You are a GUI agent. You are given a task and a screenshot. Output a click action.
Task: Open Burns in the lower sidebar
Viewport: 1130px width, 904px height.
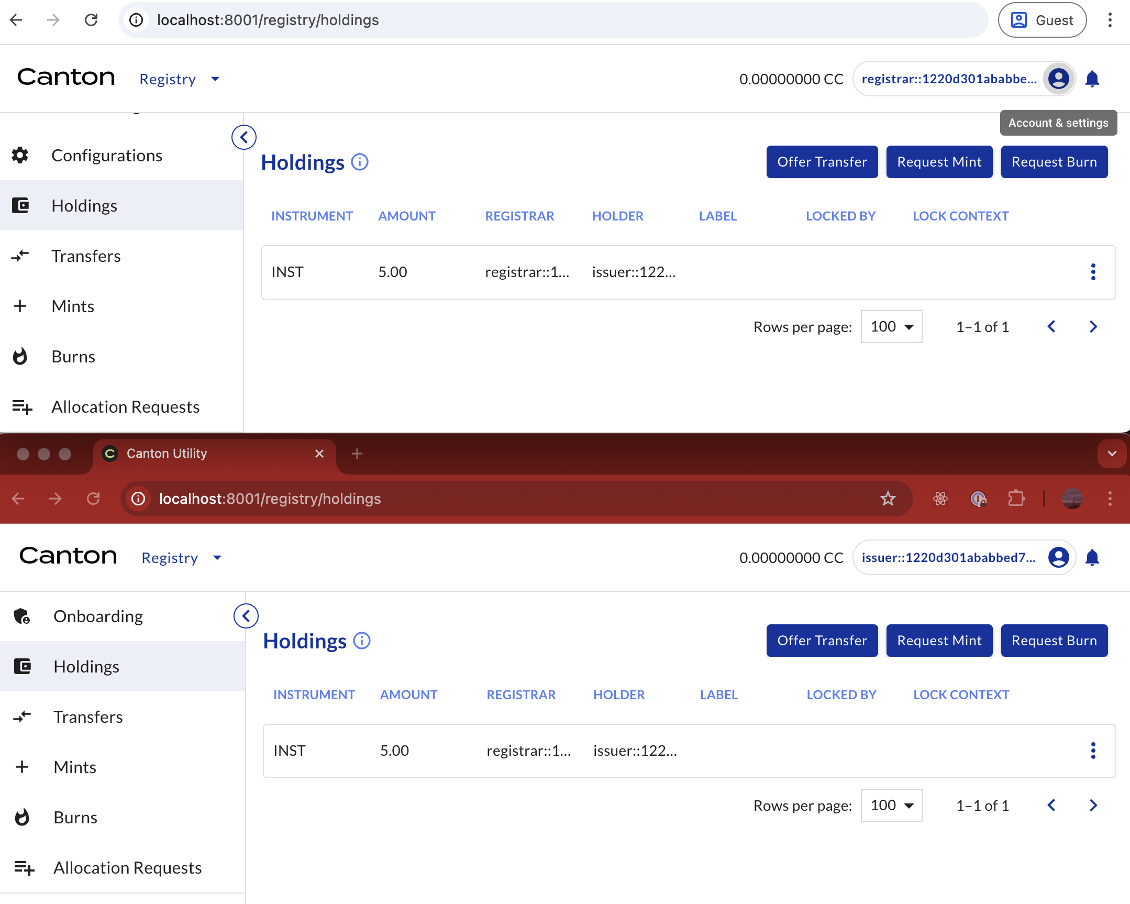[x=75, y=817]
